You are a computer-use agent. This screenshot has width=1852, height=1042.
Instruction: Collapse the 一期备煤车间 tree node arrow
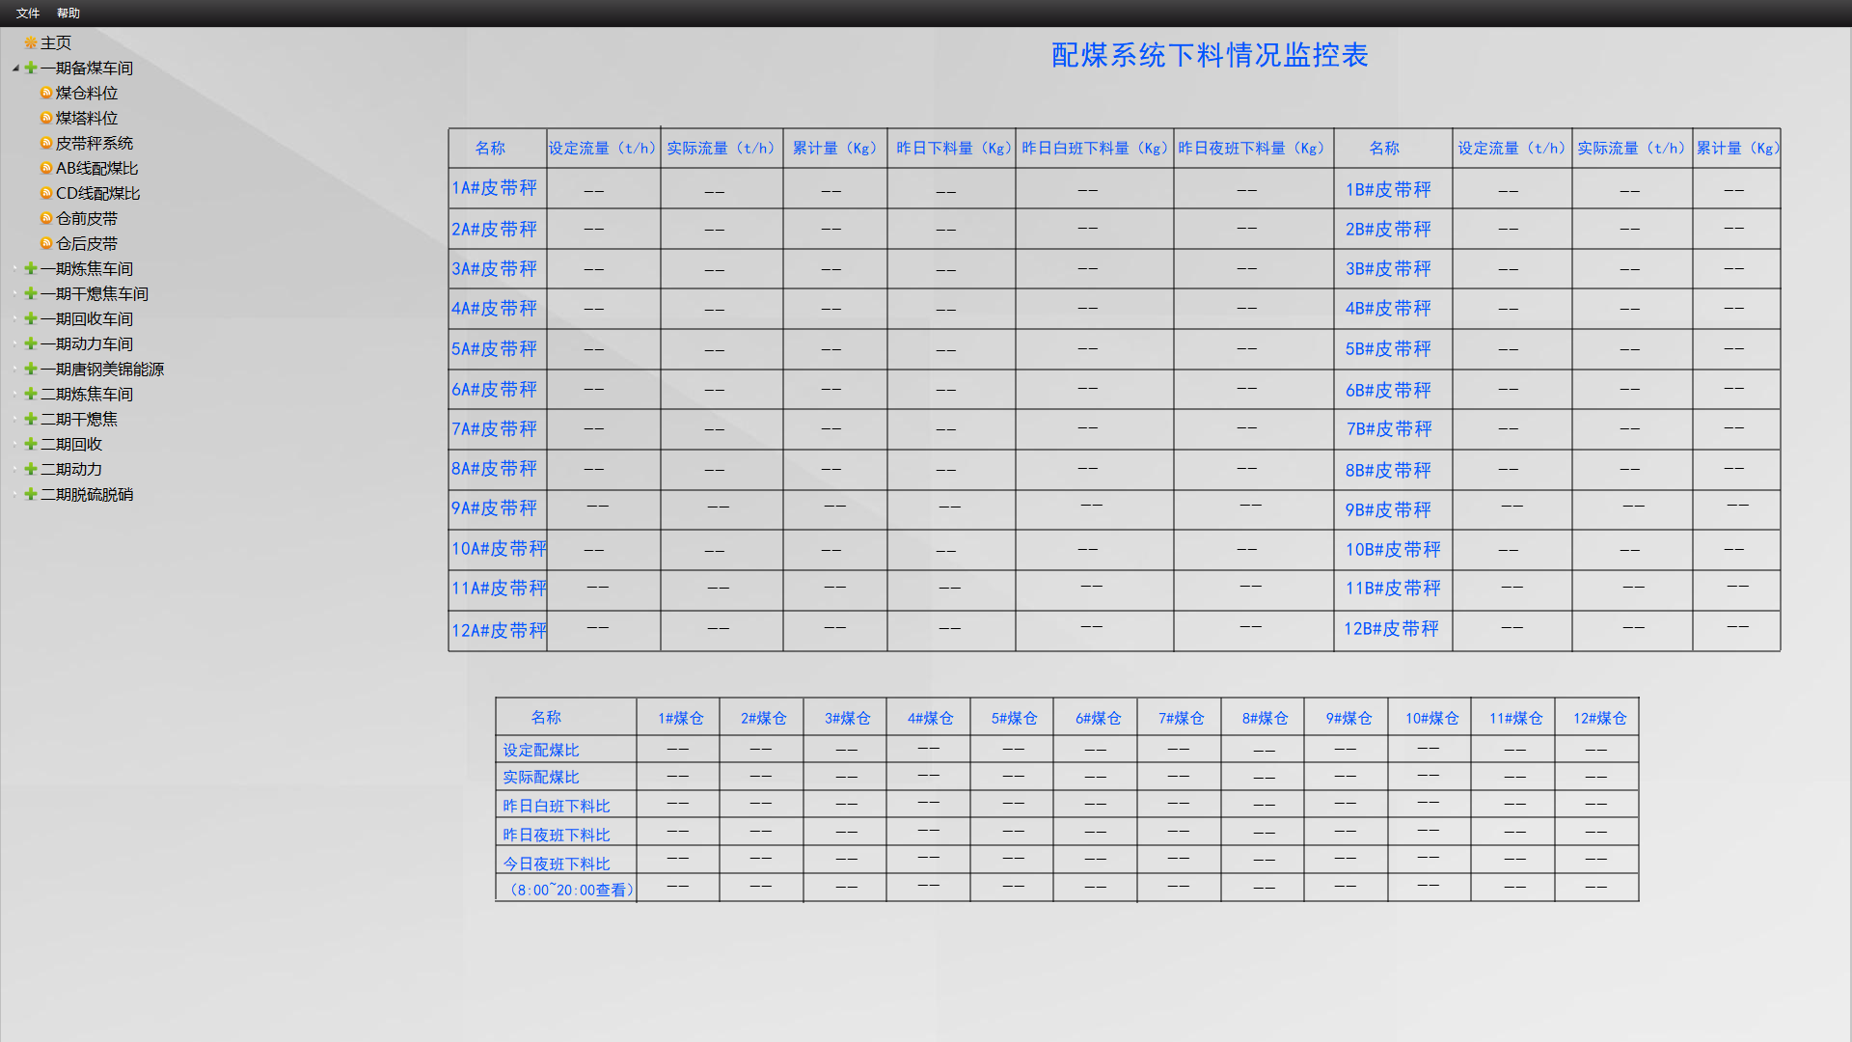[15, 68]
